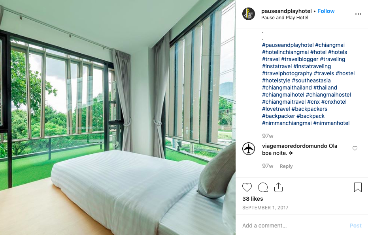368x235 pixels.
Task: Open the three-dot more options menu
Action: (x=358, y=14)
